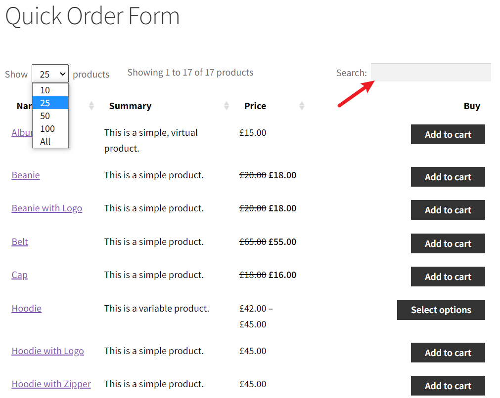Choose 50 in the products dropdown
Image resolution: width=500 pixels, height=398 pixels.
(50, 116)
